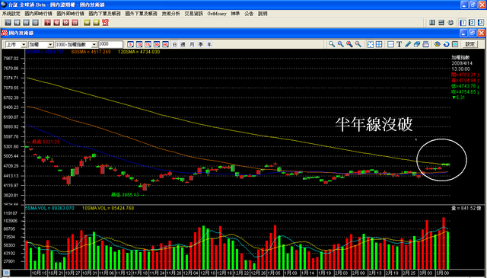Switch chart to monthly 月 period
Screen dimensions: 487x278
click(x=192, y=44)
